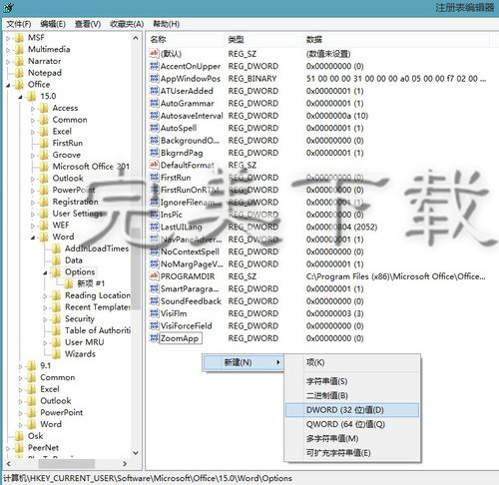This screenshot has height=485, width=499.
Task: Click the Notepad folder icon
Action: click(x=19, y=73)
